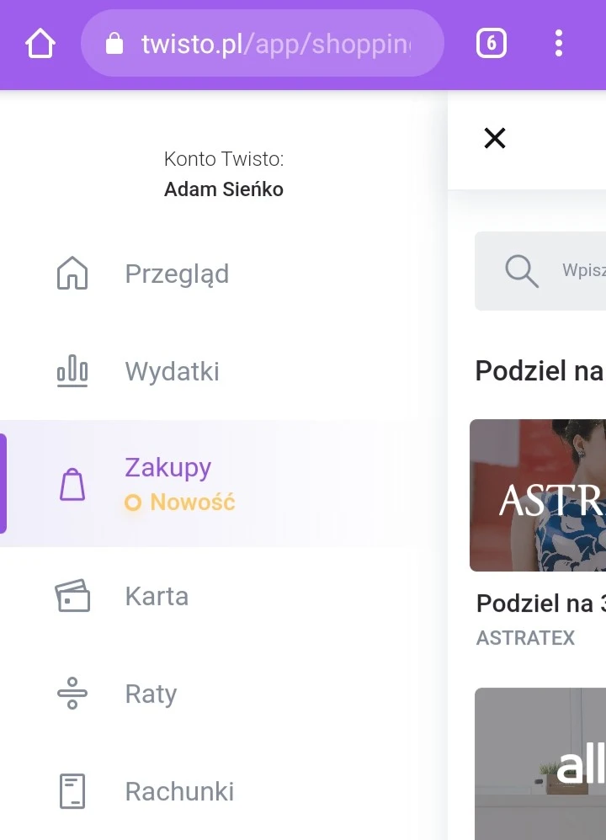
Task: Open the browser tabs counter showing 6
Action: [x=492, y=44]
